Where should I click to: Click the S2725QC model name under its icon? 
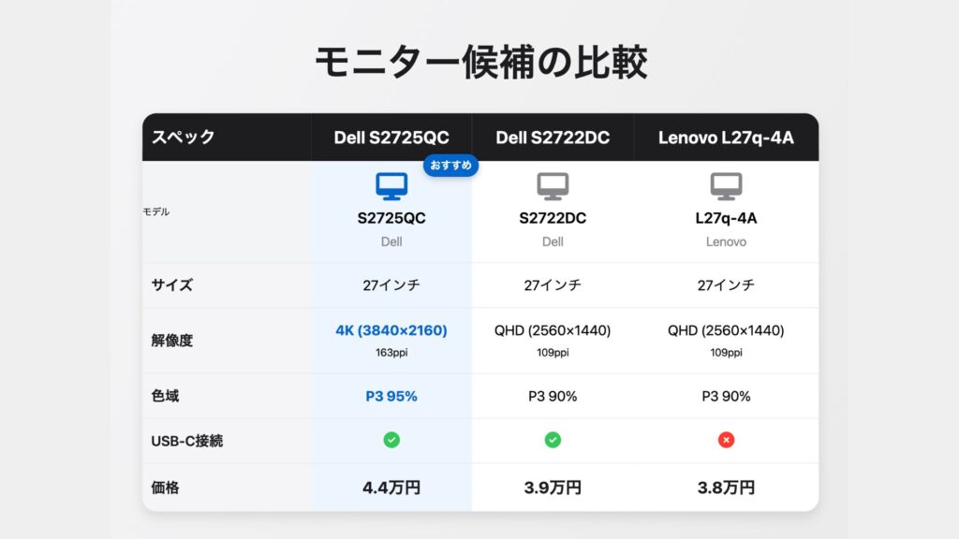pyautogui.click(x=391, y=218)
